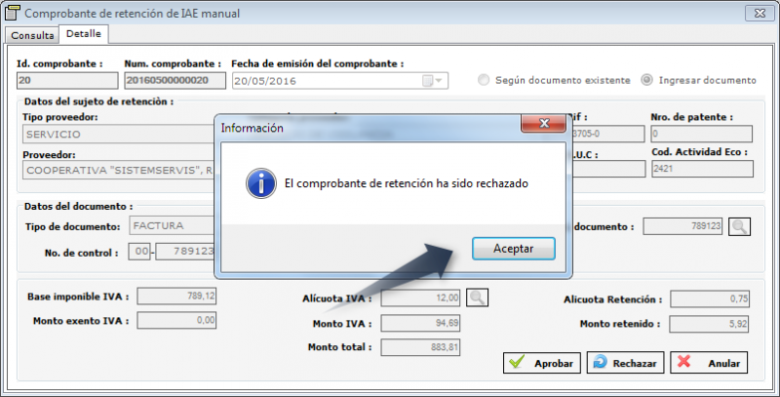Switch to the Consulta tab
Viewport: 780px width, 397px height.
point(32,35)
